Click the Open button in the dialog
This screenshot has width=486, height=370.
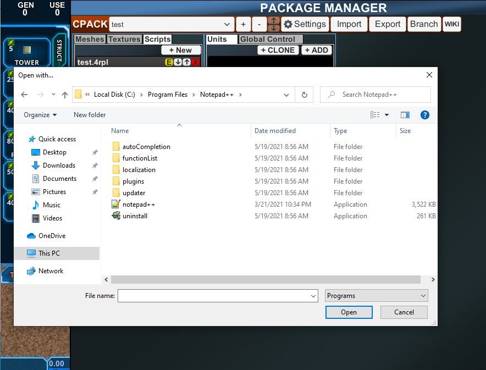click(349, 312)
